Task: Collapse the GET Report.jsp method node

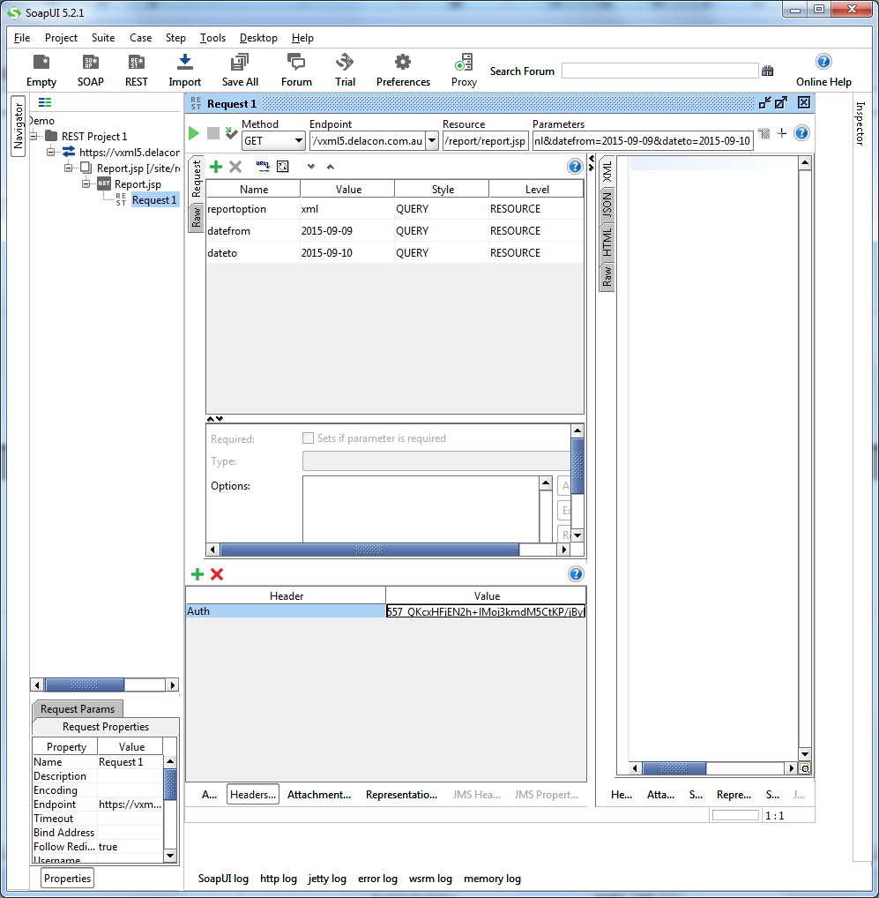Action: point(86,184)
